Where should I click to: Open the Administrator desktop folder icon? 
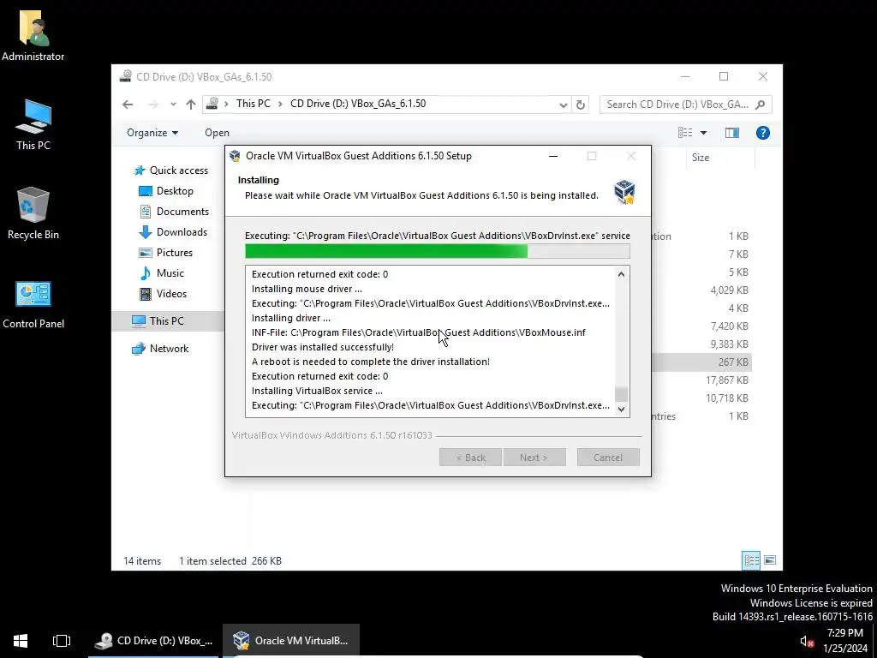33,34
